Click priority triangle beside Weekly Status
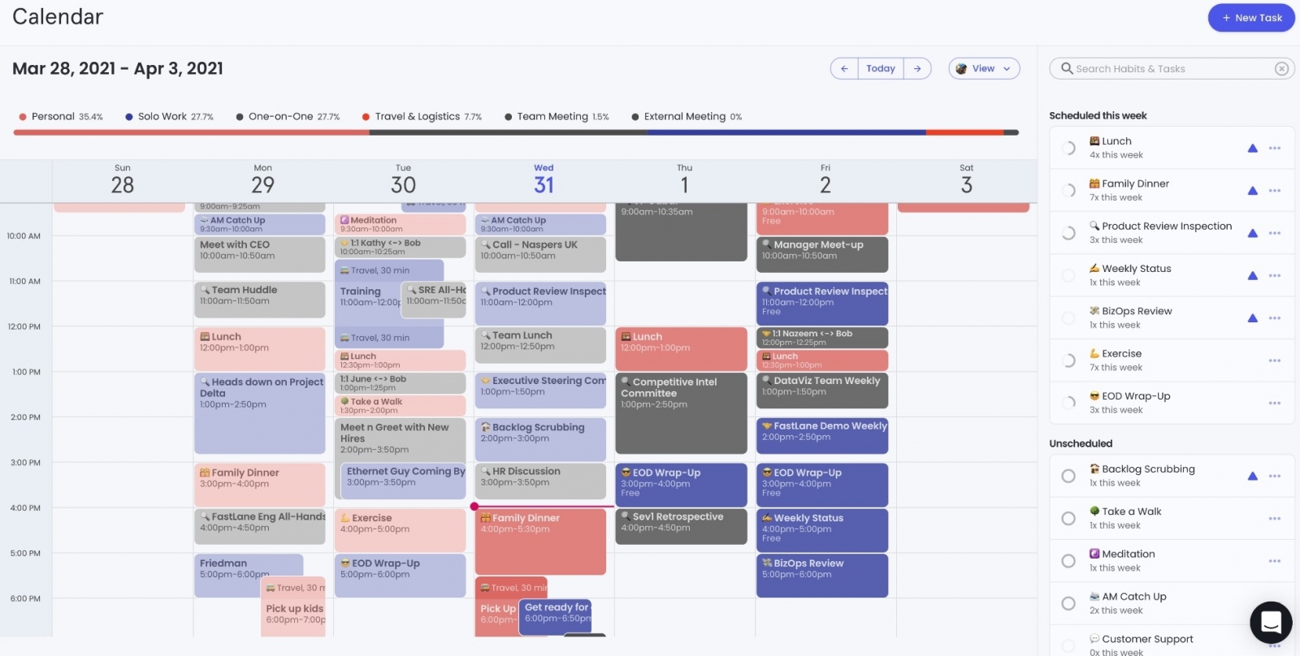This screenshot has height=656, width=1300. (x=1252, y=276)
